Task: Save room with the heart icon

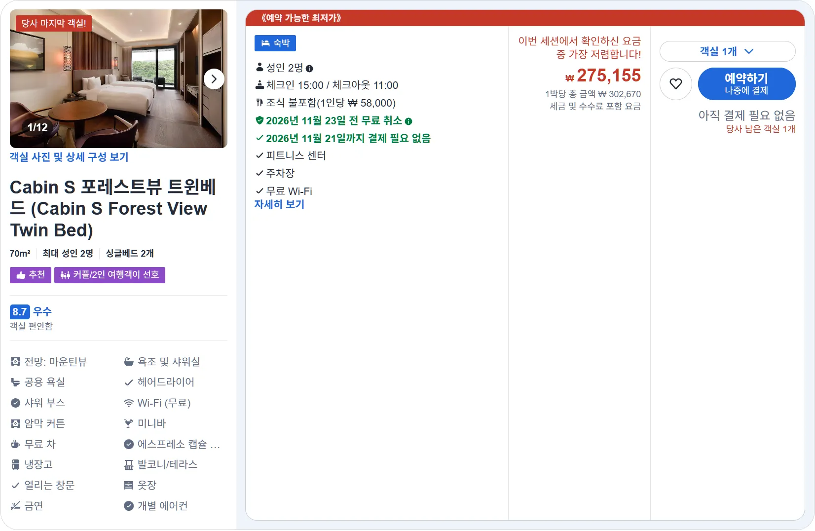Action: [676, 84]
